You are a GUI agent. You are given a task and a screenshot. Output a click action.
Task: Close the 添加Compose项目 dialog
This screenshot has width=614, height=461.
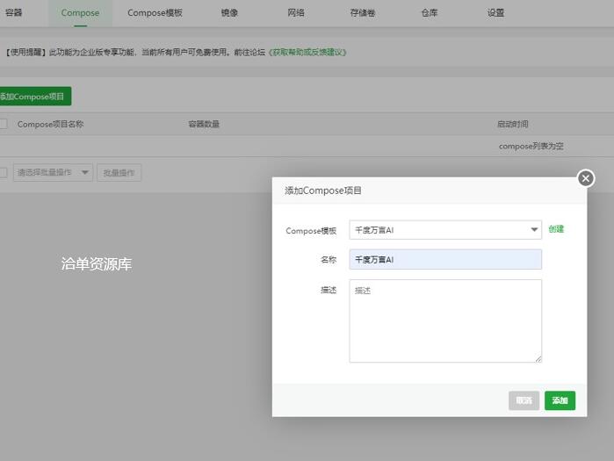(x=585, y=178)
